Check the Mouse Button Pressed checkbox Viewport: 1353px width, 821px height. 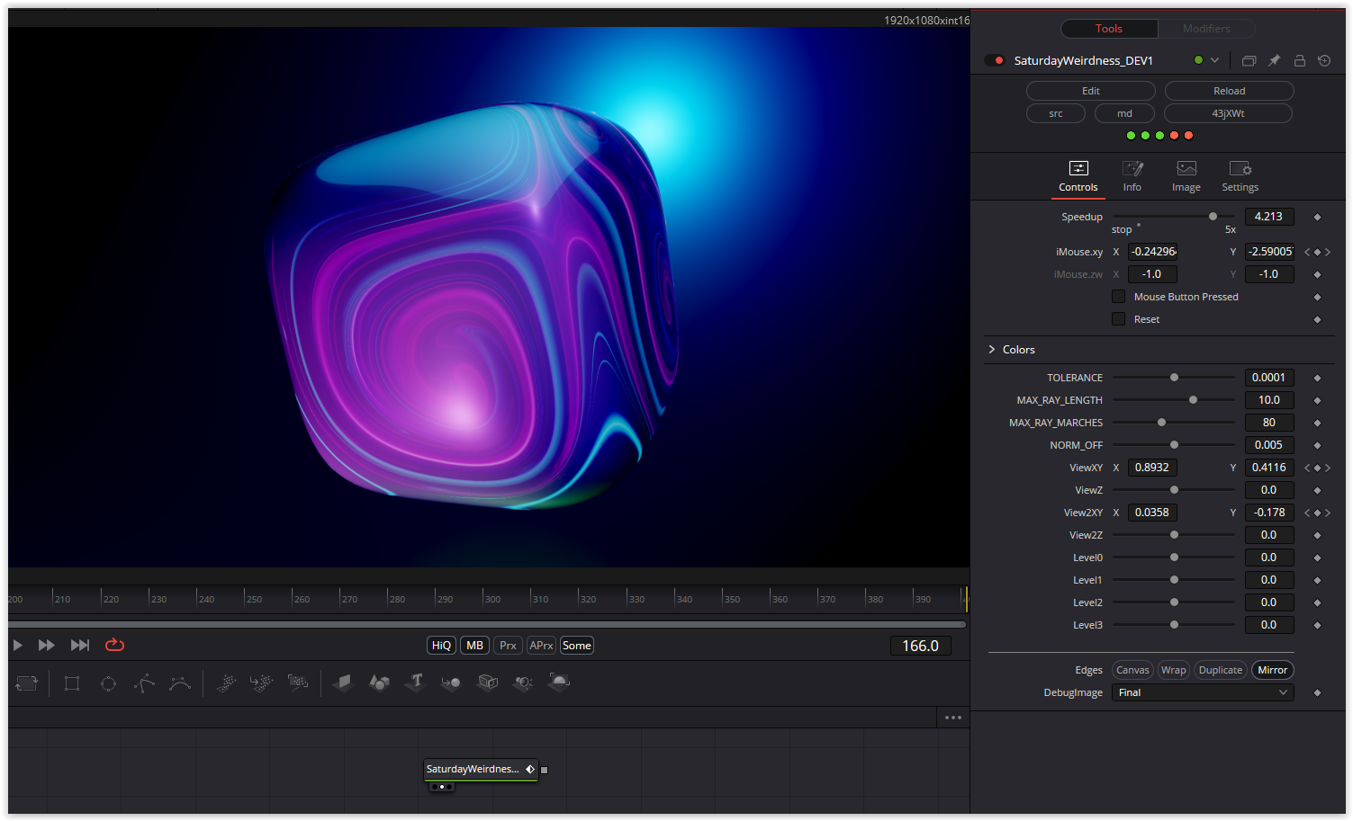coord(1118,297)
